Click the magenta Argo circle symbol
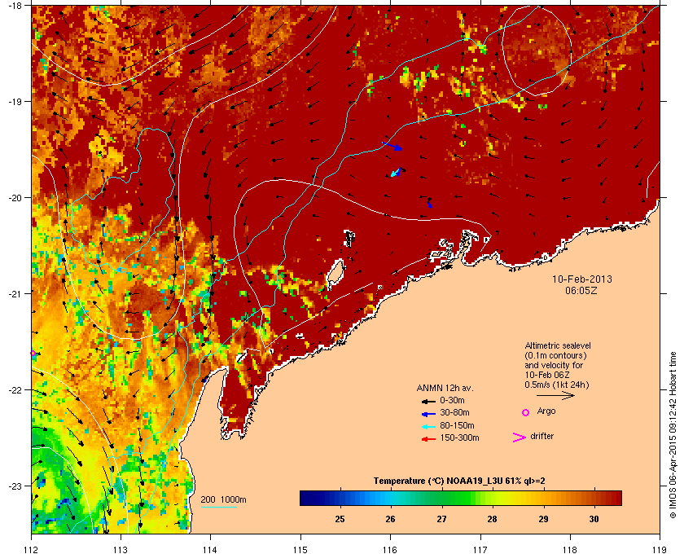 pyautogui.click(x=526, y=412)
